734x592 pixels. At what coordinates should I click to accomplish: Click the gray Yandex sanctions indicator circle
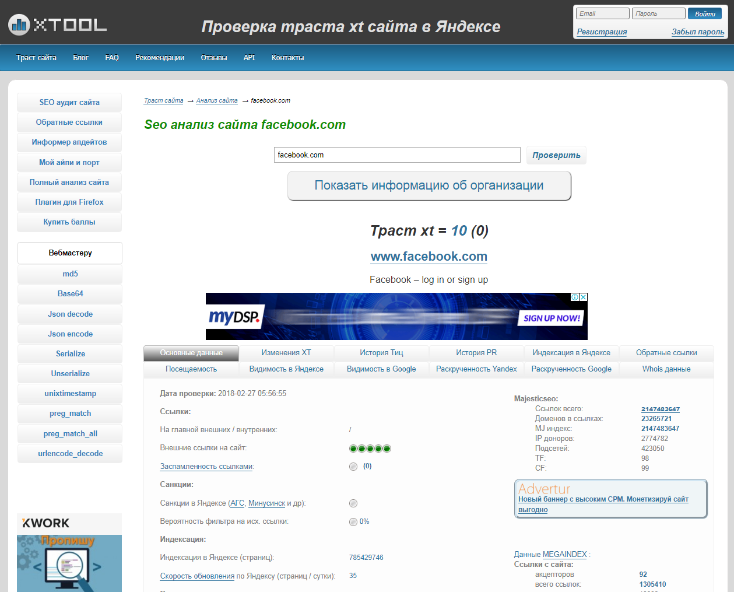[353, 503]
